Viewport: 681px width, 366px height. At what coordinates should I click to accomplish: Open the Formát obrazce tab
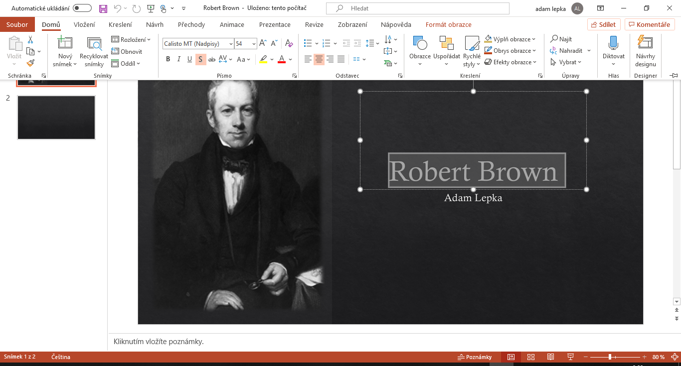pyautogui.click(x=448, y=24)
